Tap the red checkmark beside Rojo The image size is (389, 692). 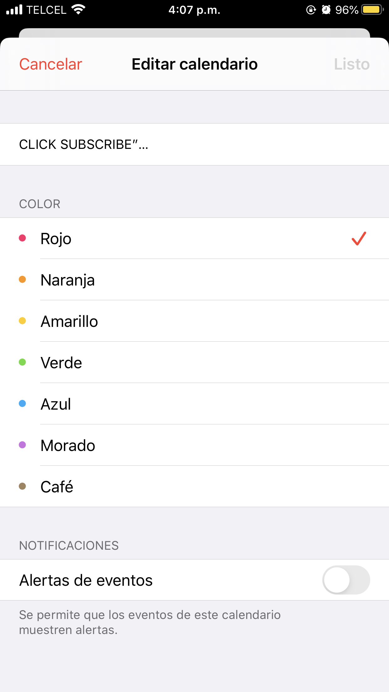pyautogui.click(x=359, y=239)
